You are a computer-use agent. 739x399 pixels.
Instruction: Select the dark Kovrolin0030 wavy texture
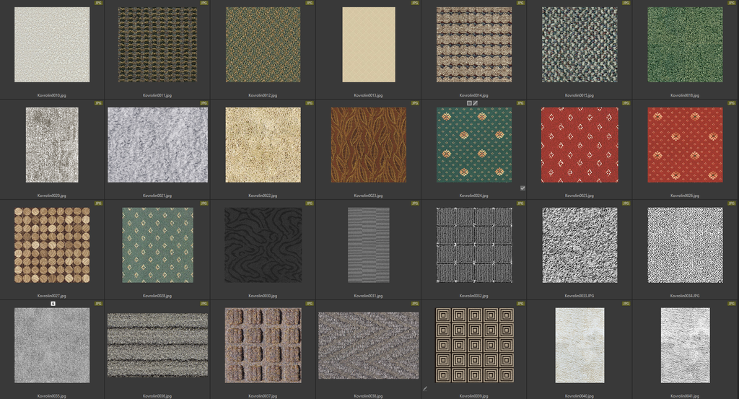tap(263, 245)
